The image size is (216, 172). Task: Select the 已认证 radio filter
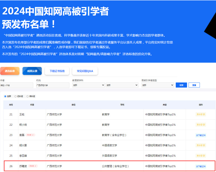15,96
